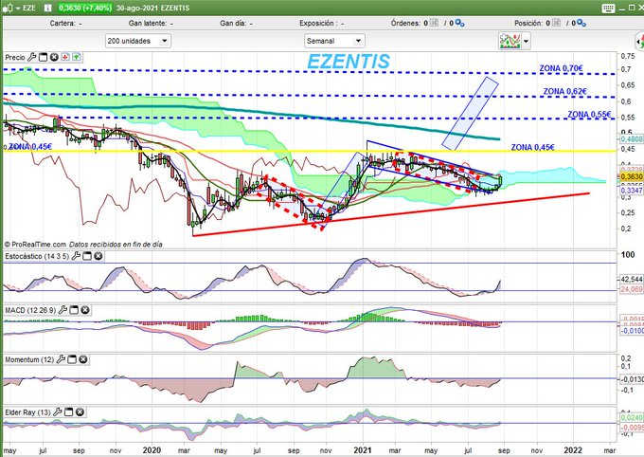Click the 0,3347 price axis label
This screenshot has width=644, height=457.
[632, 191]
